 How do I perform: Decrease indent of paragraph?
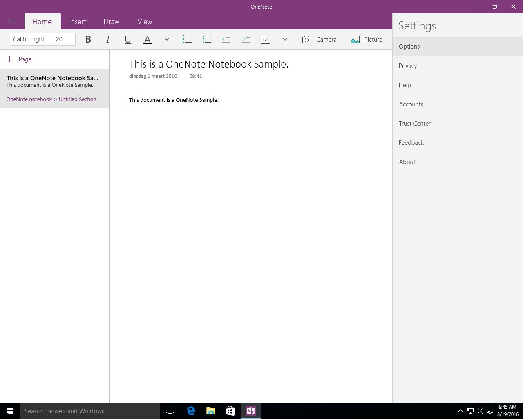(226, 39)
